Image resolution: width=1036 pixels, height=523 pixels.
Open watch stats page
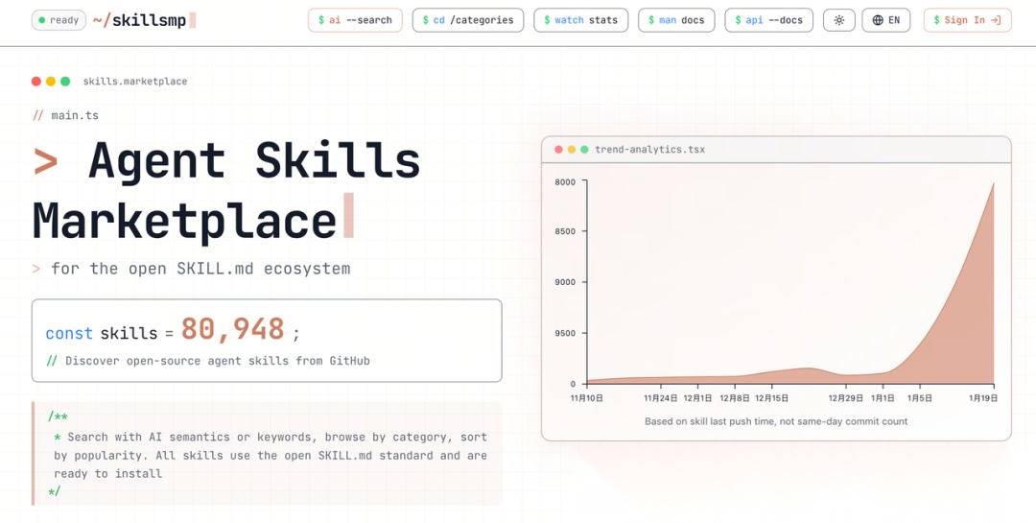580,20
